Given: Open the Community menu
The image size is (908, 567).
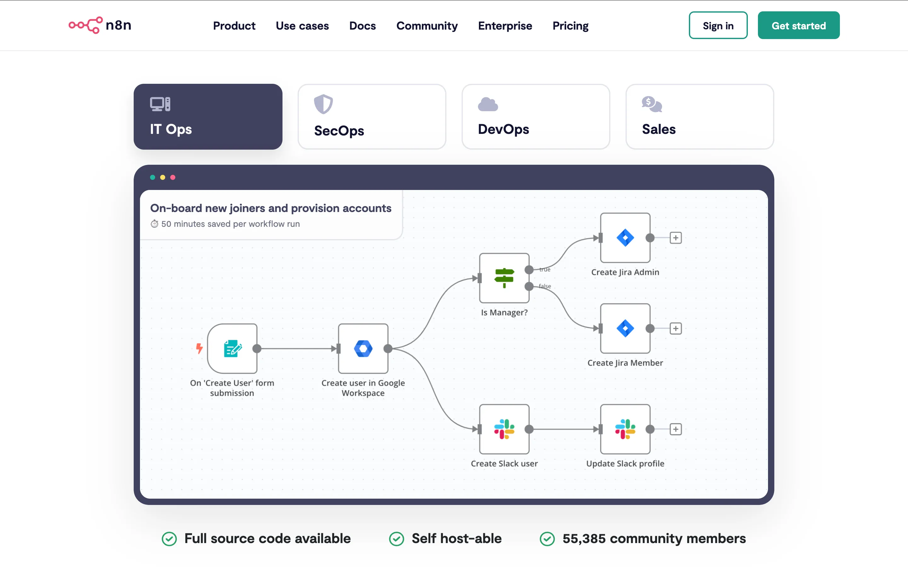Looking at the screenshot, I should coord(427,26).
